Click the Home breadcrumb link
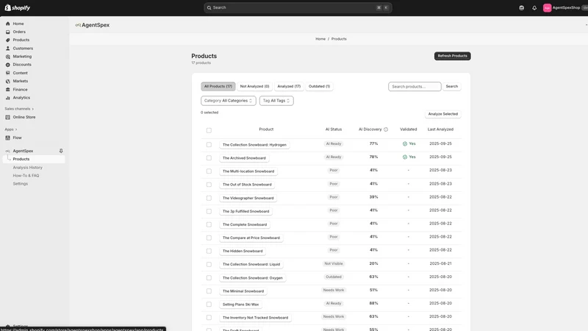The height and width of the screenshot is (331, 588). click(x=320, y=39)
